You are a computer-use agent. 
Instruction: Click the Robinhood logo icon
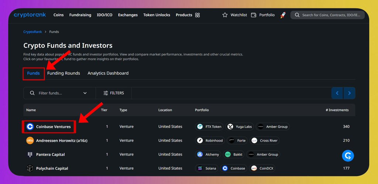[200, 141]
